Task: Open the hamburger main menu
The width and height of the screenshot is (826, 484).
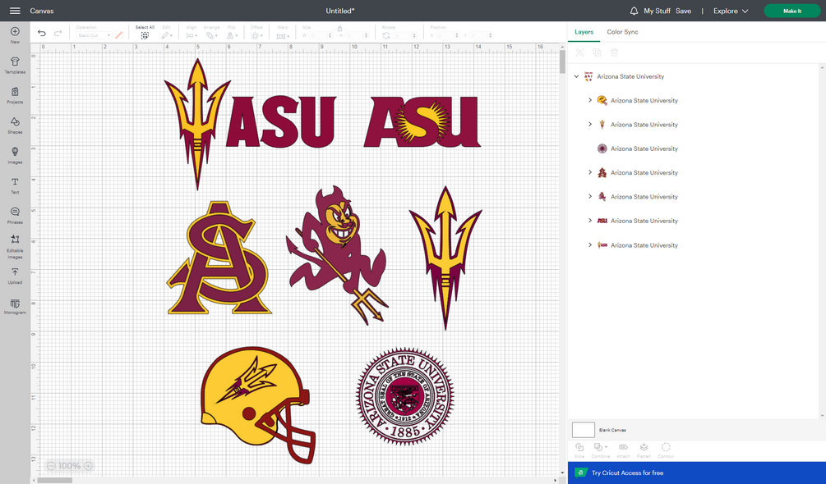Action: pyautogui.click(x=15, y=11)
